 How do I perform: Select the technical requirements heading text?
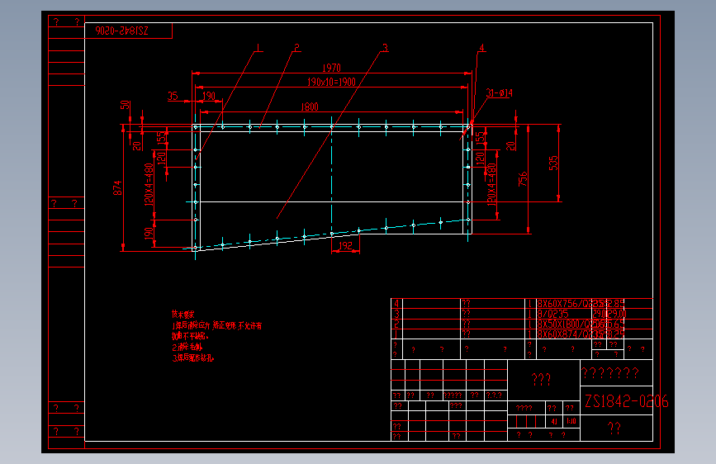coord(183,314)
